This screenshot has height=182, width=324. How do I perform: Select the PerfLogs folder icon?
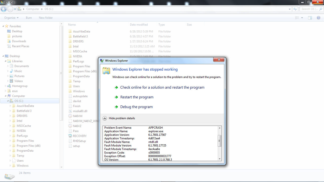[70, 61]
